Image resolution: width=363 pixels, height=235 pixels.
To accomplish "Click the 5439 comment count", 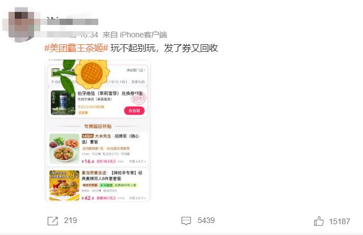I will point(206,220).
